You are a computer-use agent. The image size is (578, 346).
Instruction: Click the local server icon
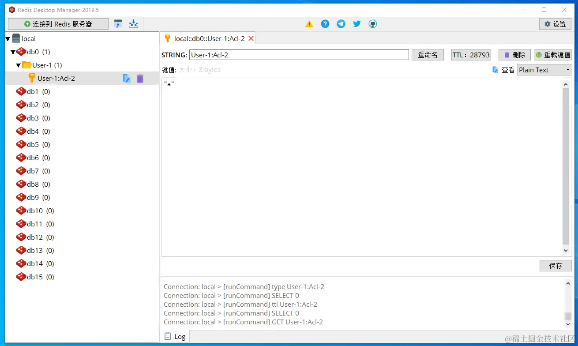16,38
